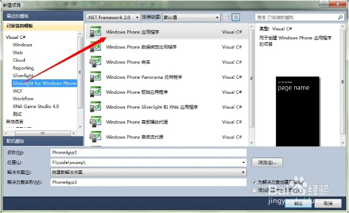Toggle 添加到源代码管理 checkbox
The image size is (349, 213).
click(x=254, y=190)
